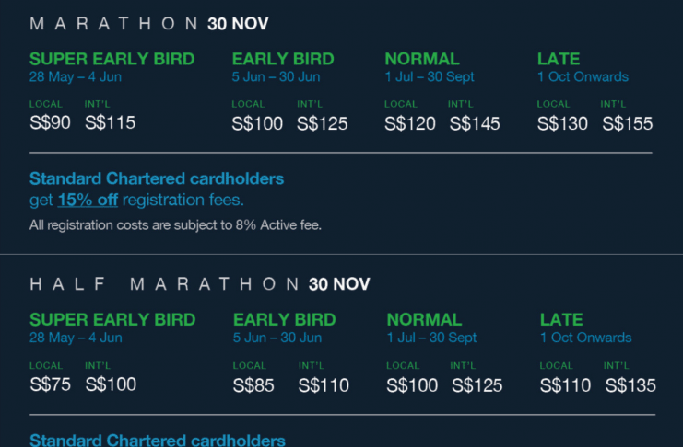The width and height of the screenshot is (683, 447).
Task: Click Half Marathon late int'l price S$135
Action: (630, 385)
